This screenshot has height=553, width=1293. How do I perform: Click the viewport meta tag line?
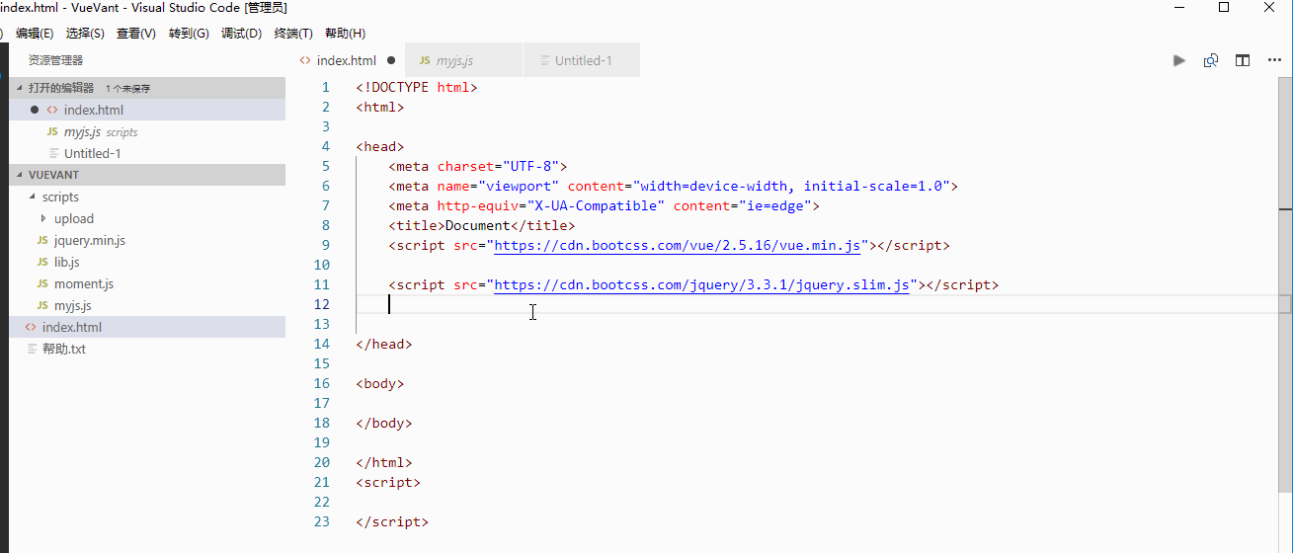[674, 186]
